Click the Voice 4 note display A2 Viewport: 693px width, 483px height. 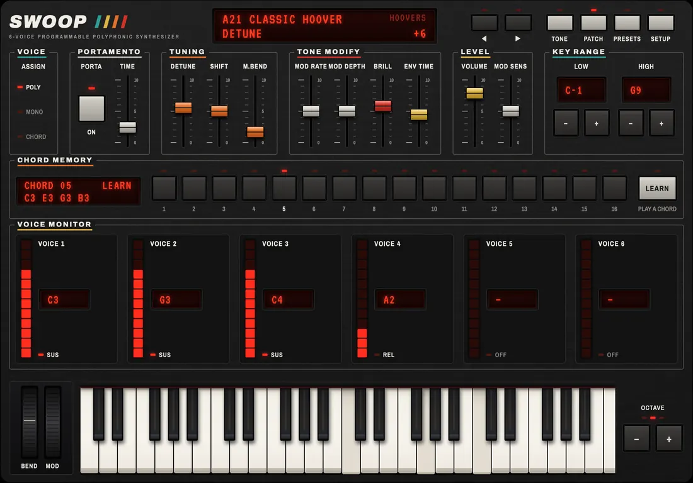(401, 300)
